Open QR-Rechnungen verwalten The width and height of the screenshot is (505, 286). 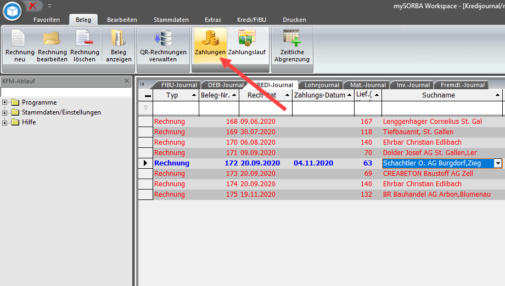163,45
